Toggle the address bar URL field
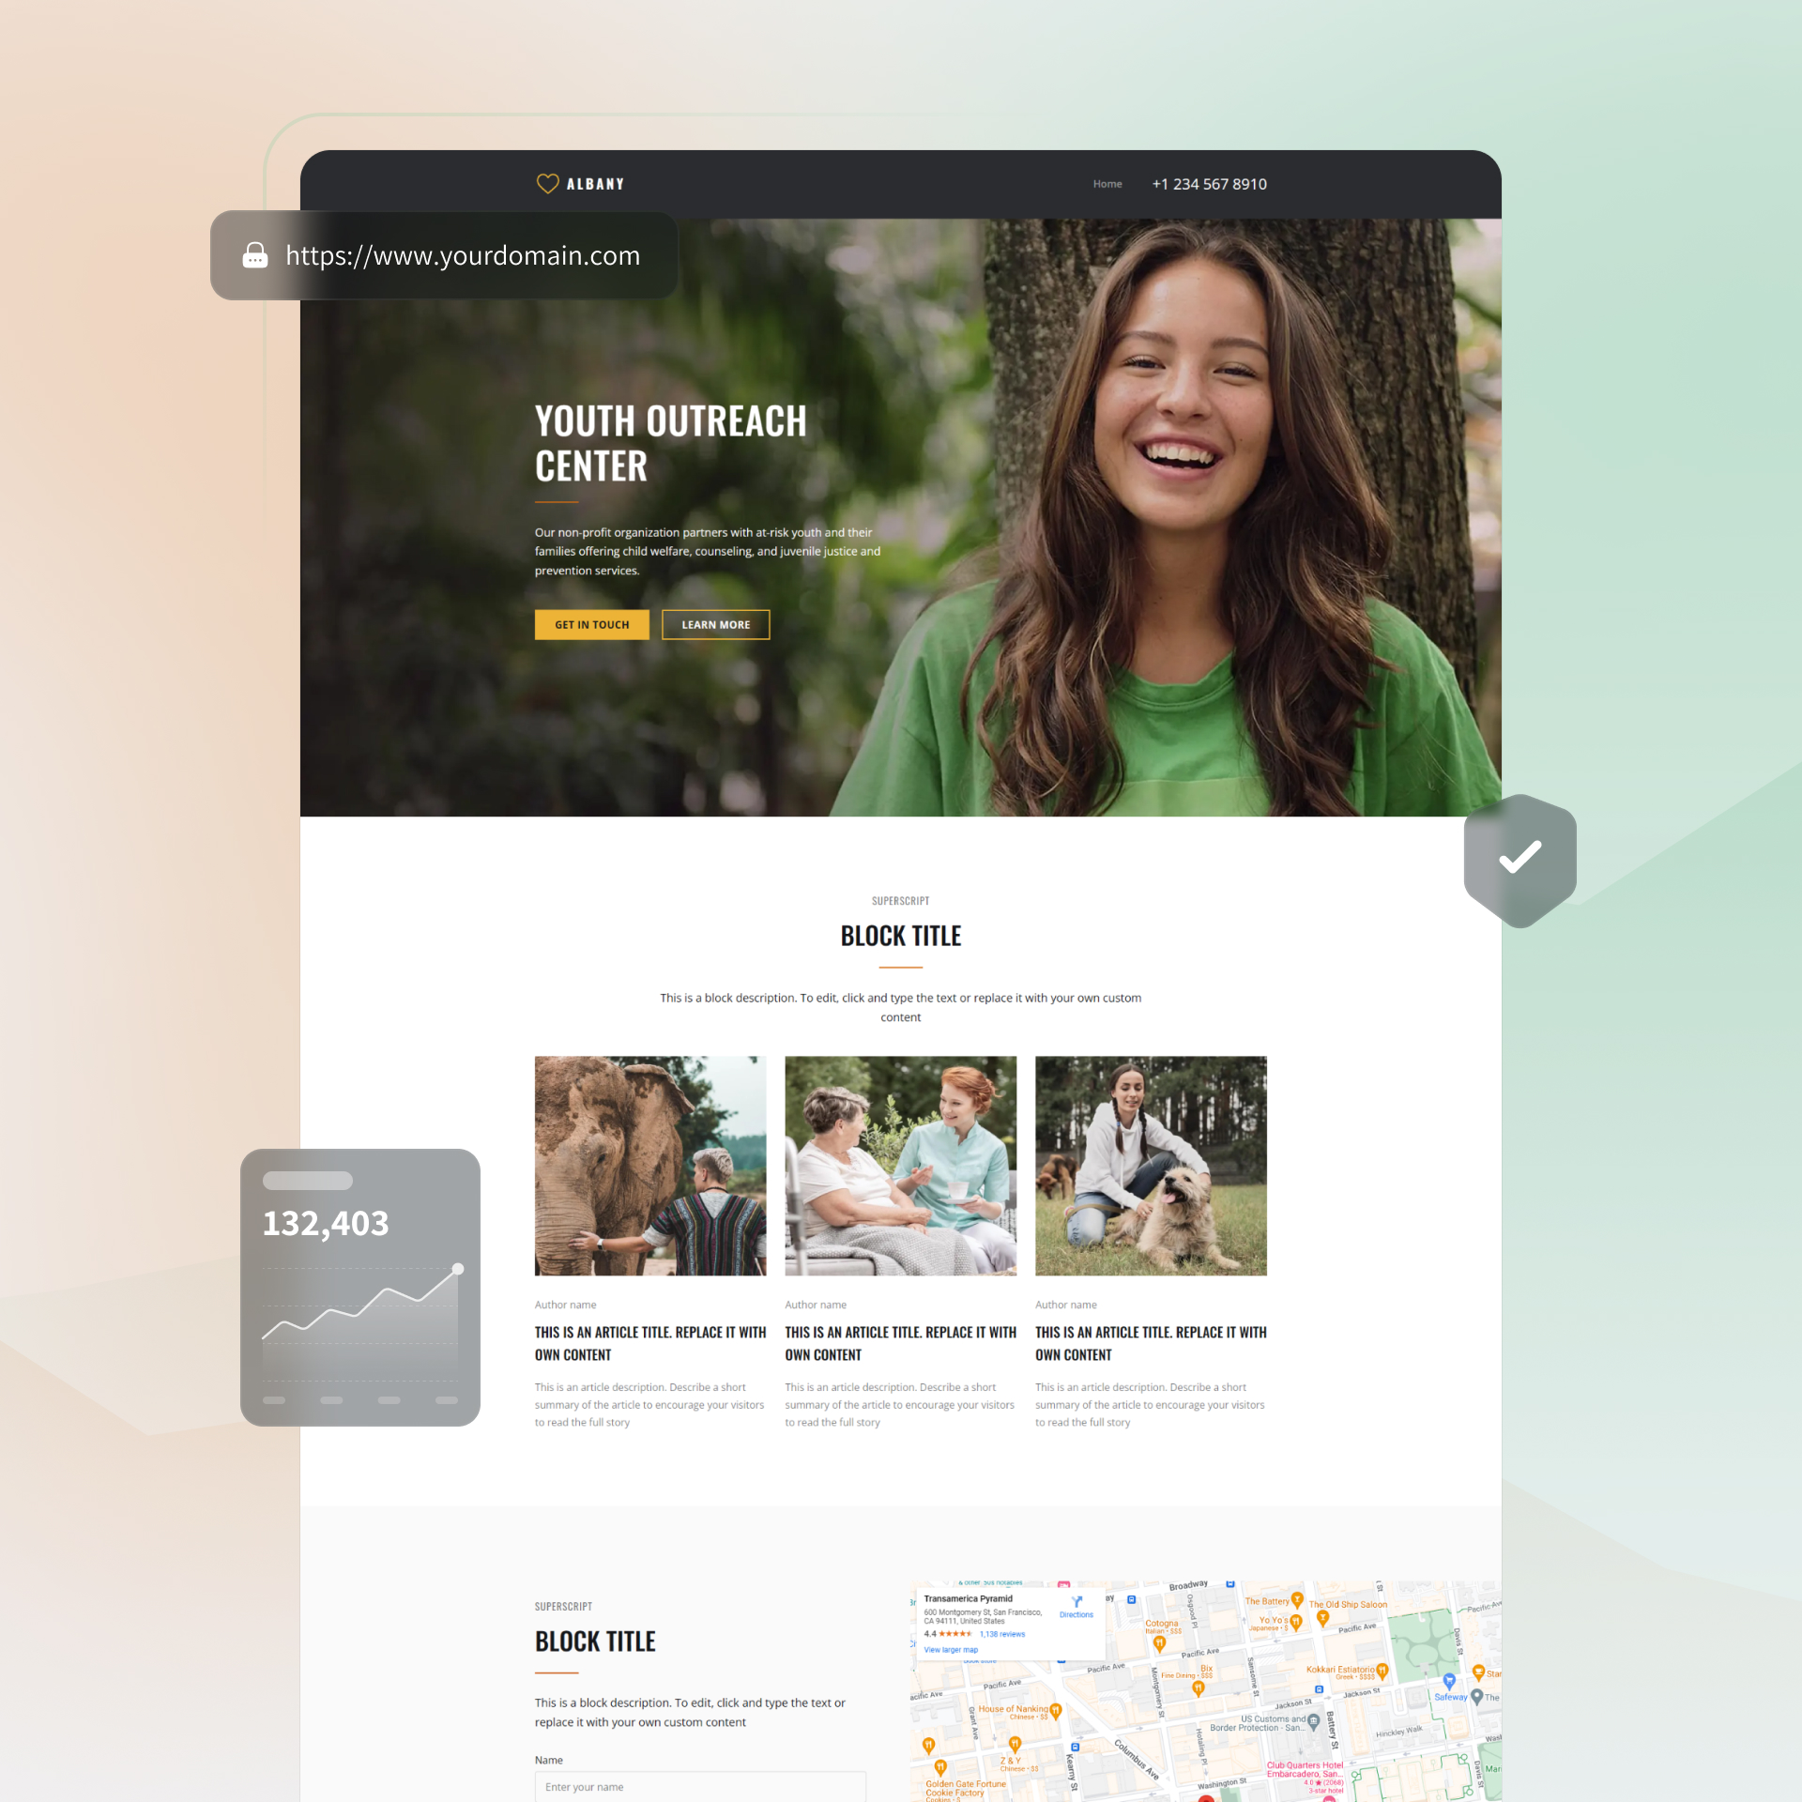 tap(462, 256)
